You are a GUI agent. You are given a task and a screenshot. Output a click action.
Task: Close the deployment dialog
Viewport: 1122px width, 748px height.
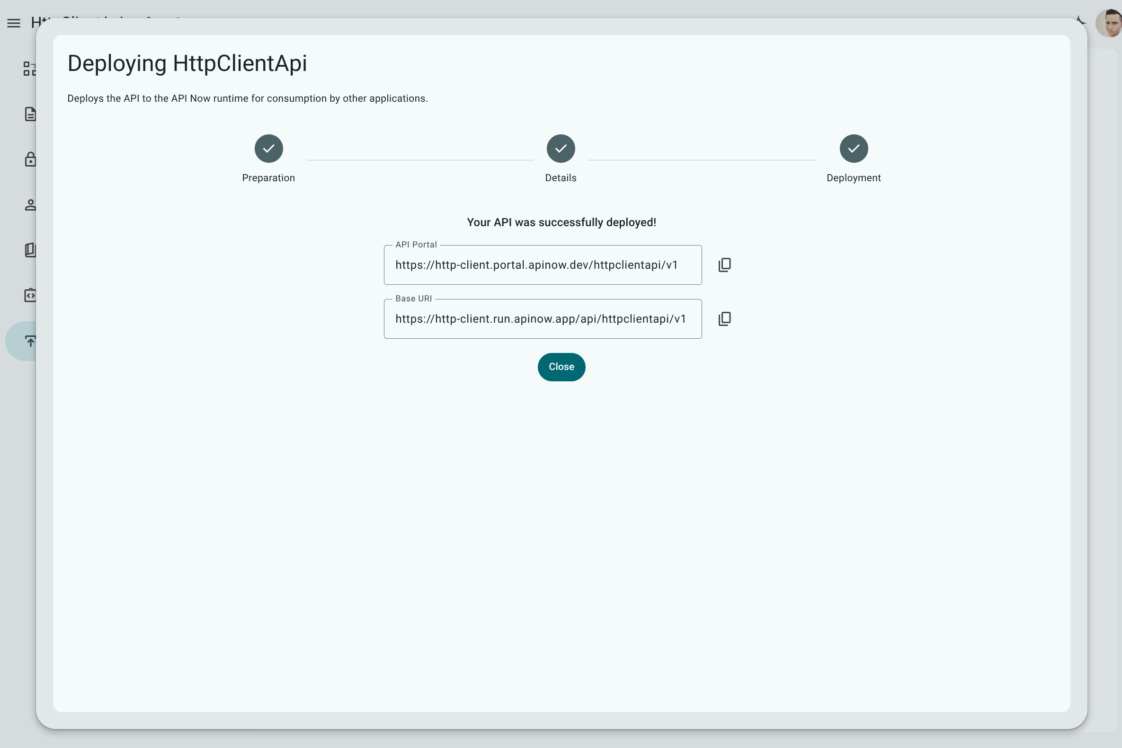click(561, 367)
